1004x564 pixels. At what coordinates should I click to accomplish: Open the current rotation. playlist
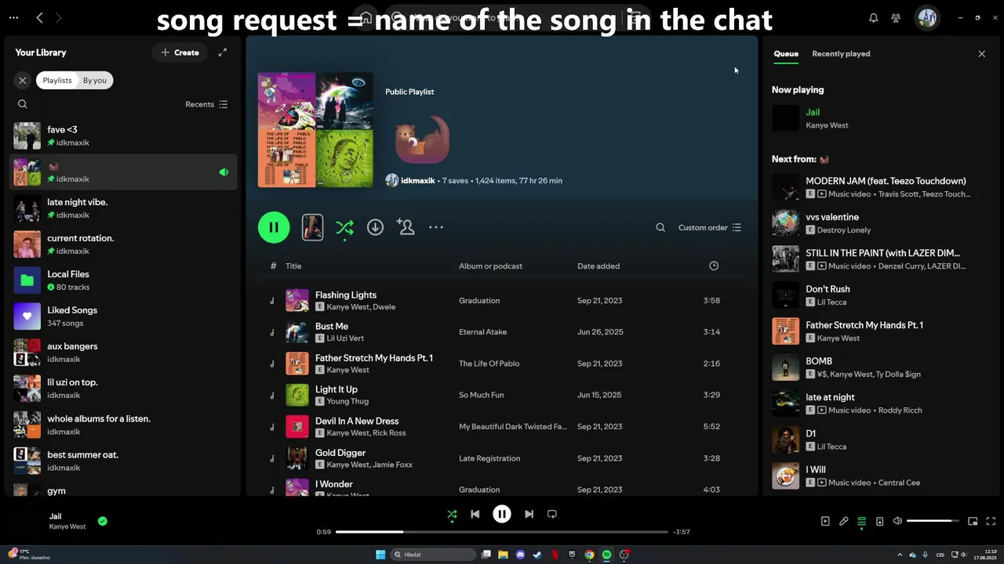click(122, 244)
